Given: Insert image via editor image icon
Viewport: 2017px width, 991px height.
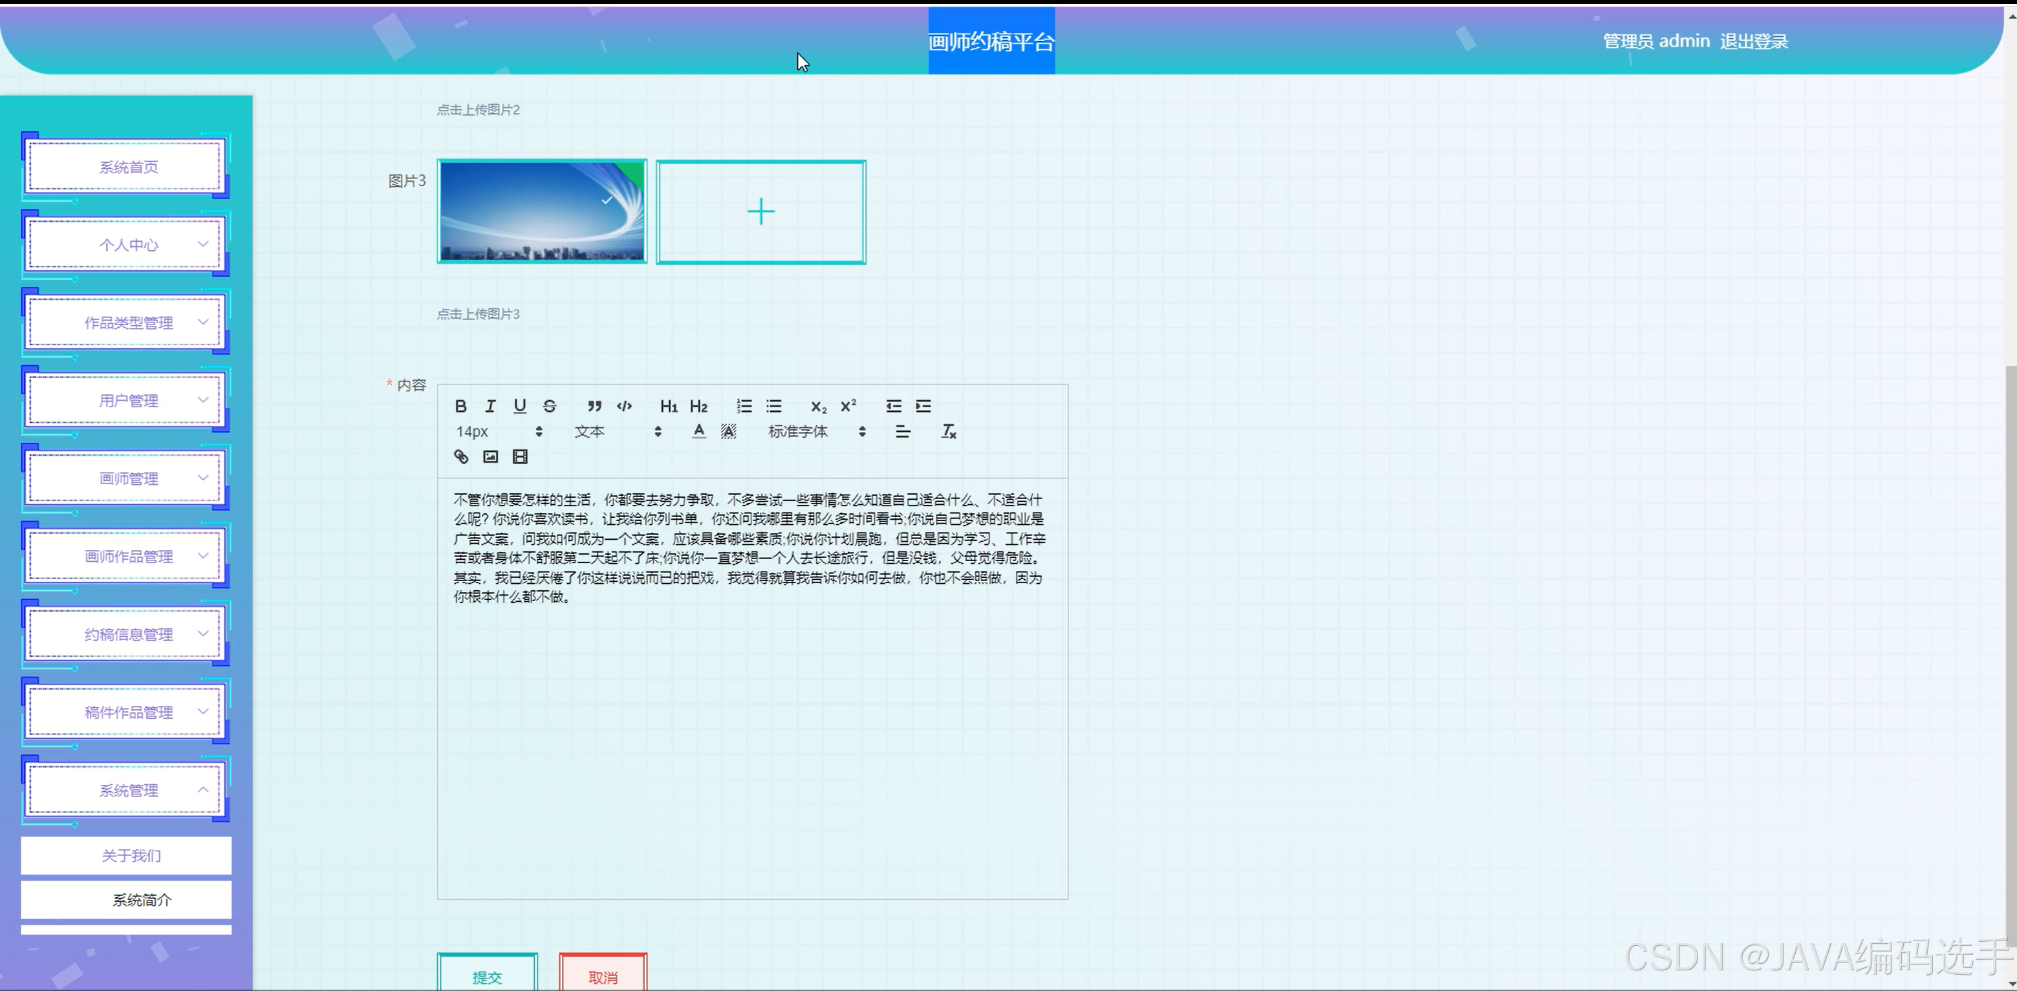Looking at the screenshot, I should 491,456.
